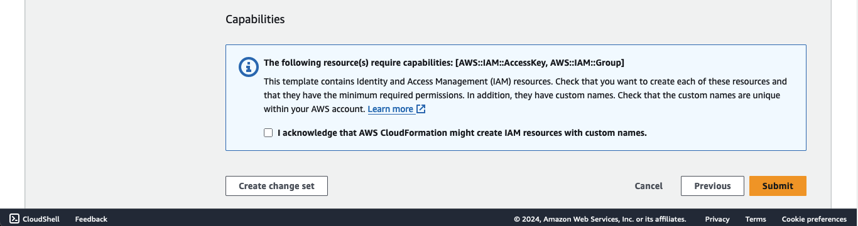The height and width of the screenshot is (226, 858).
Task: Click the 'This template contains Identity' paragraph
Action: click(525, 95)
